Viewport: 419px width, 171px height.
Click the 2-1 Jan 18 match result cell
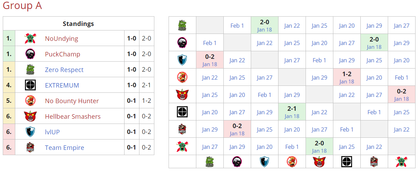(292, 112)
